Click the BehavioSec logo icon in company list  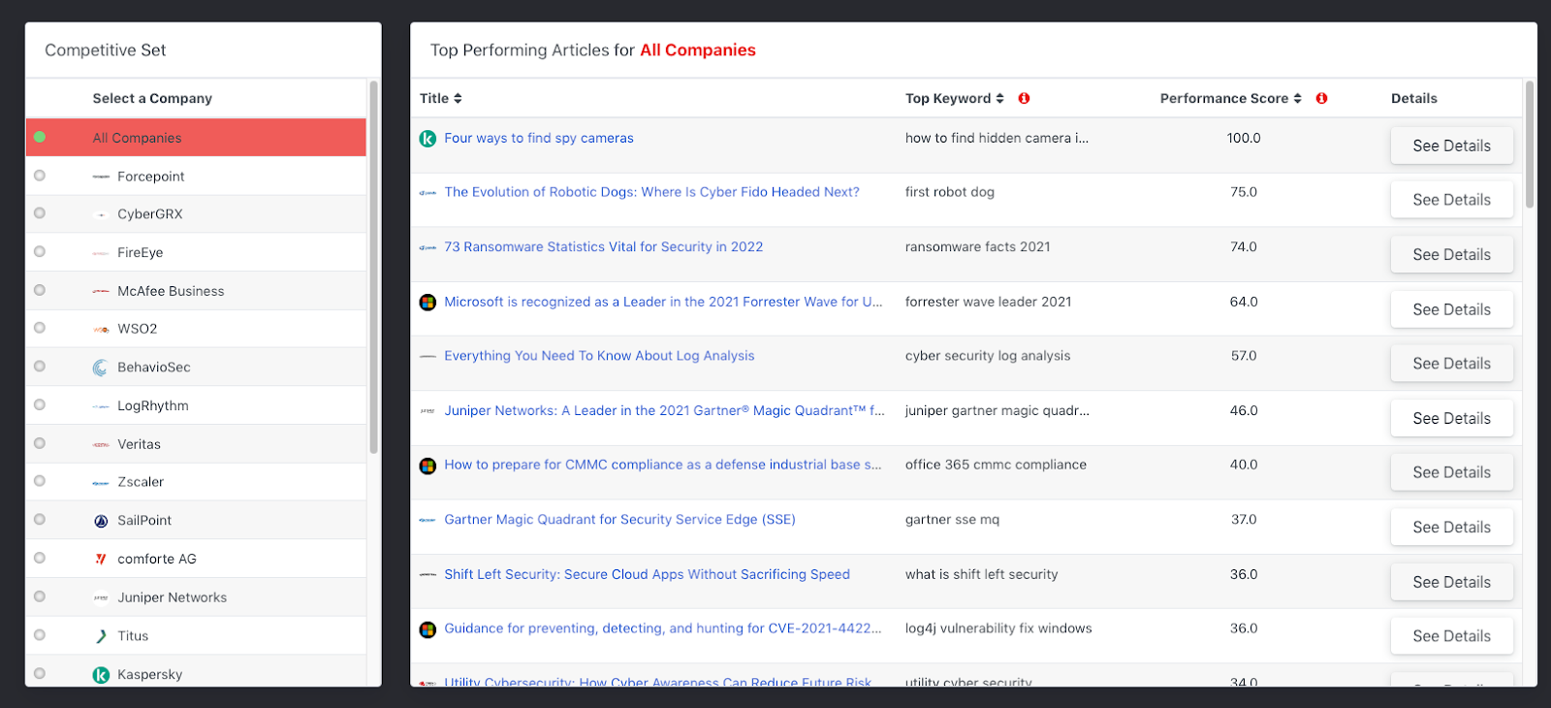pos(101,368)
